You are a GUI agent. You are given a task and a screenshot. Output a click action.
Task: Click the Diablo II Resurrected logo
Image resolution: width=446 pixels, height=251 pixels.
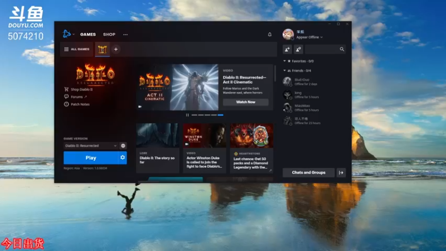click(x=95, y=75)
